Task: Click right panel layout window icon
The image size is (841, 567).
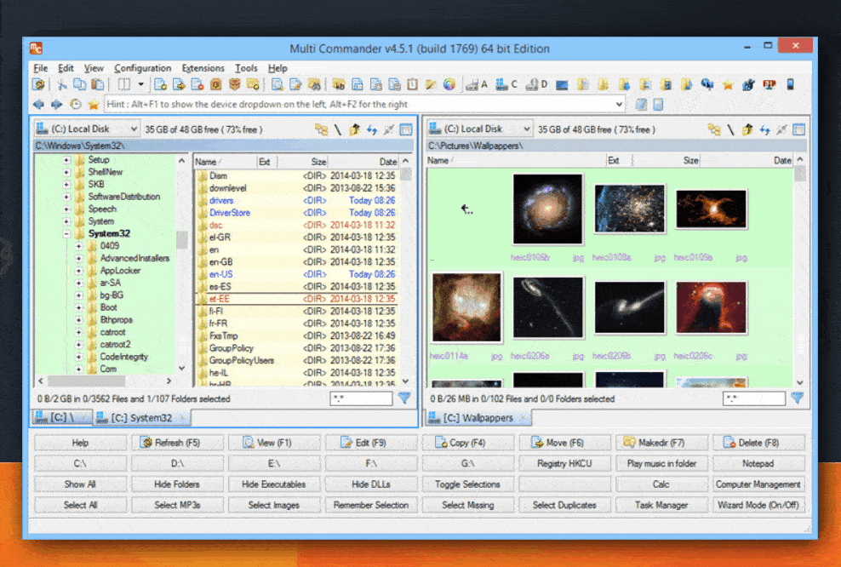Action: click(x=799, y=129)
